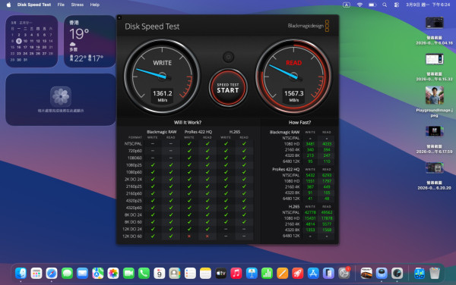Click H.265 2160 4K write value 4814
The height and width of the screenshot is (285, 456).
pyautogui.click(x=310, y=224)
